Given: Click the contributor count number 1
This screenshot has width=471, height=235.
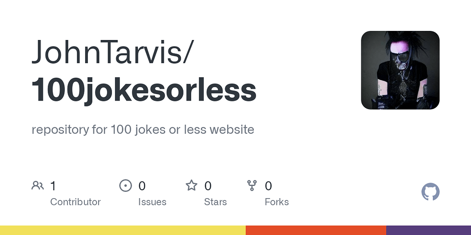Looking at the screenshot, I should tap(53, 186).
